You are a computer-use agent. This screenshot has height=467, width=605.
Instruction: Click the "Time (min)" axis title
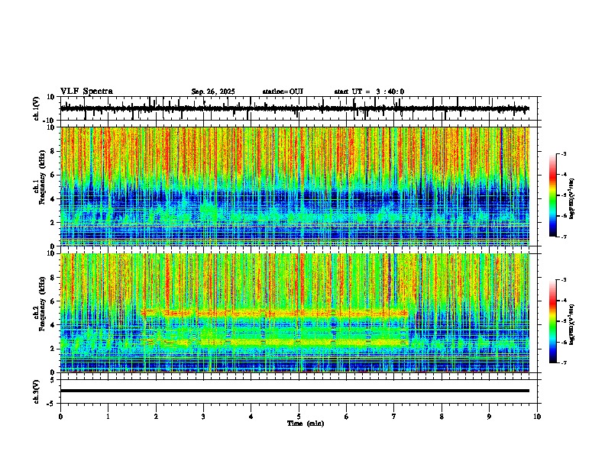point(306,424)
